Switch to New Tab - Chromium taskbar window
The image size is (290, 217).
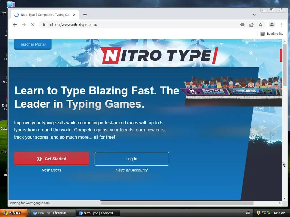[x=52, y=213]
